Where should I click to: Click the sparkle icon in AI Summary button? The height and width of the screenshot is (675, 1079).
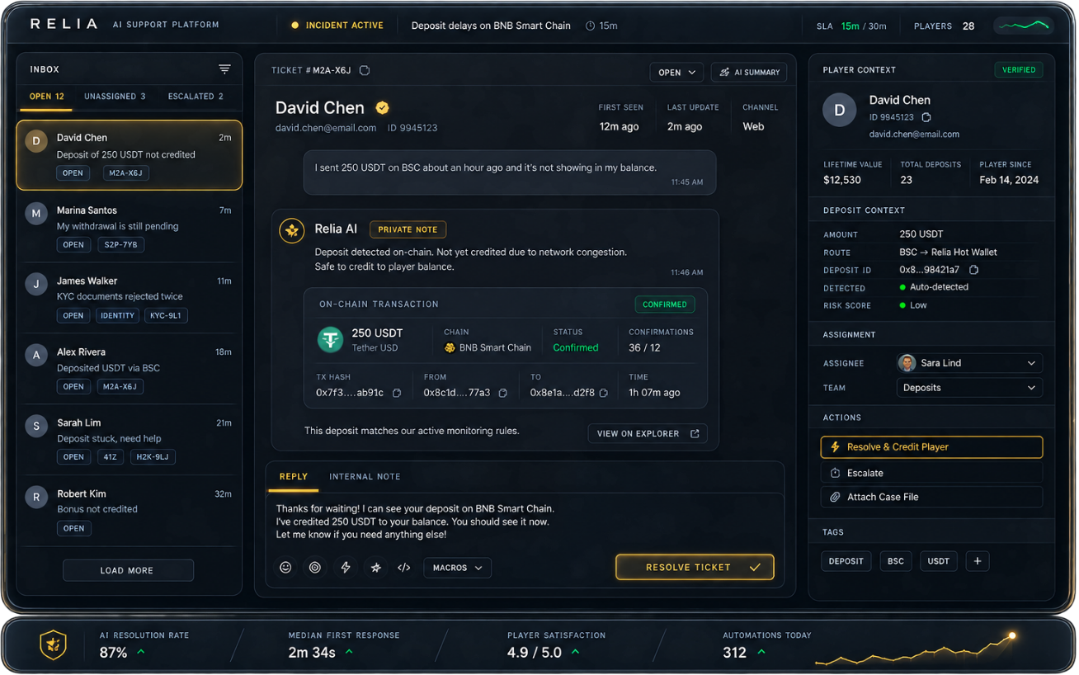pos(724,73)
